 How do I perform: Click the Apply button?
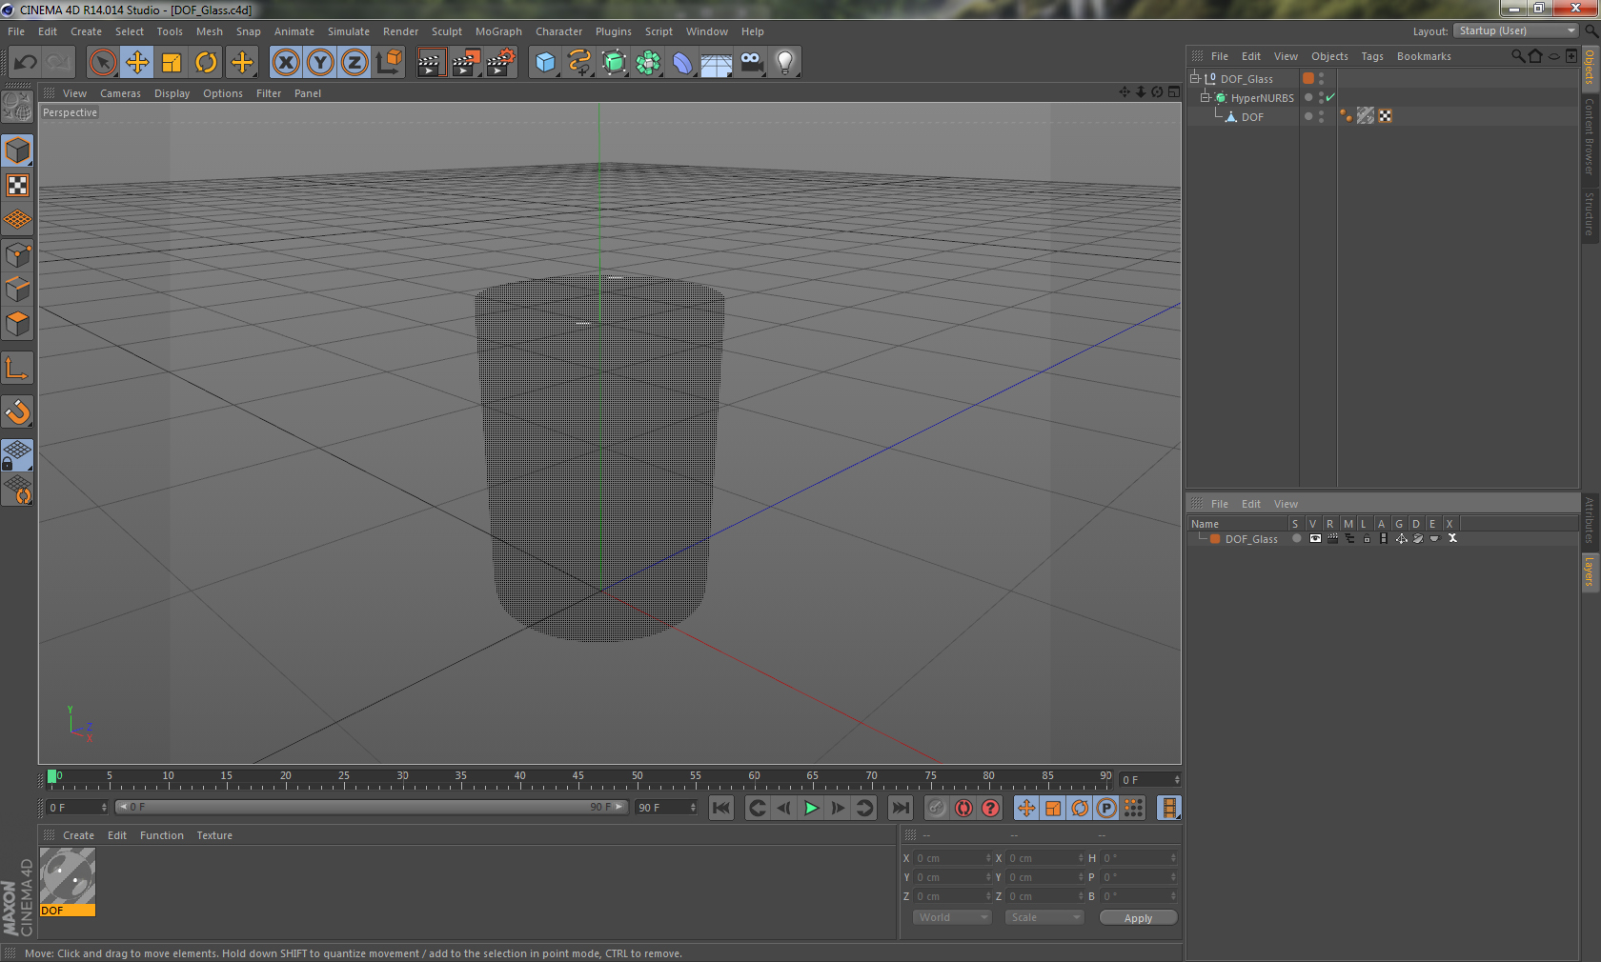(1138, 918)
